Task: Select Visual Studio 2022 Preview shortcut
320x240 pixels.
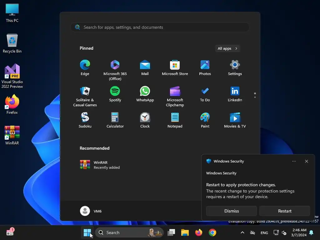Action: 12,76
